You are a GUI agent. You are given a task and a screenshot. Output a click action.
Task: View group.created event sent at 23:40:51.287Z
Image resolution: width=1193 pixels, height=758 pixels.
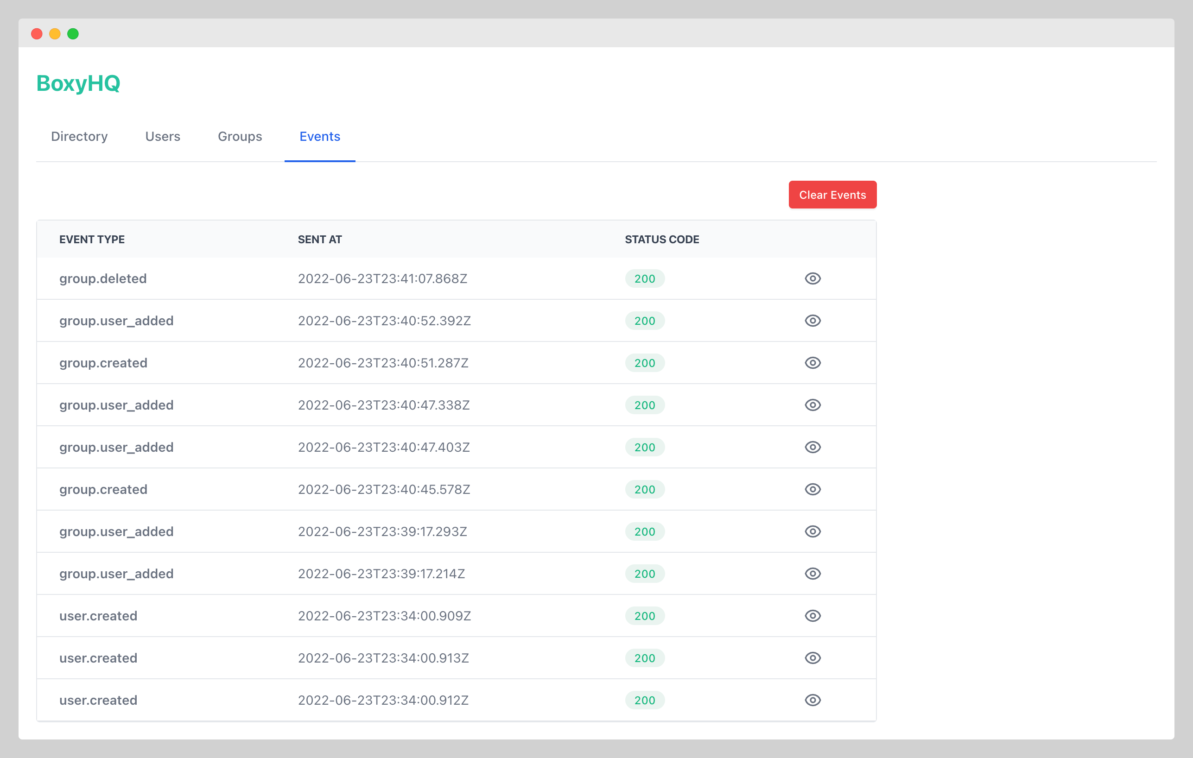812,363
